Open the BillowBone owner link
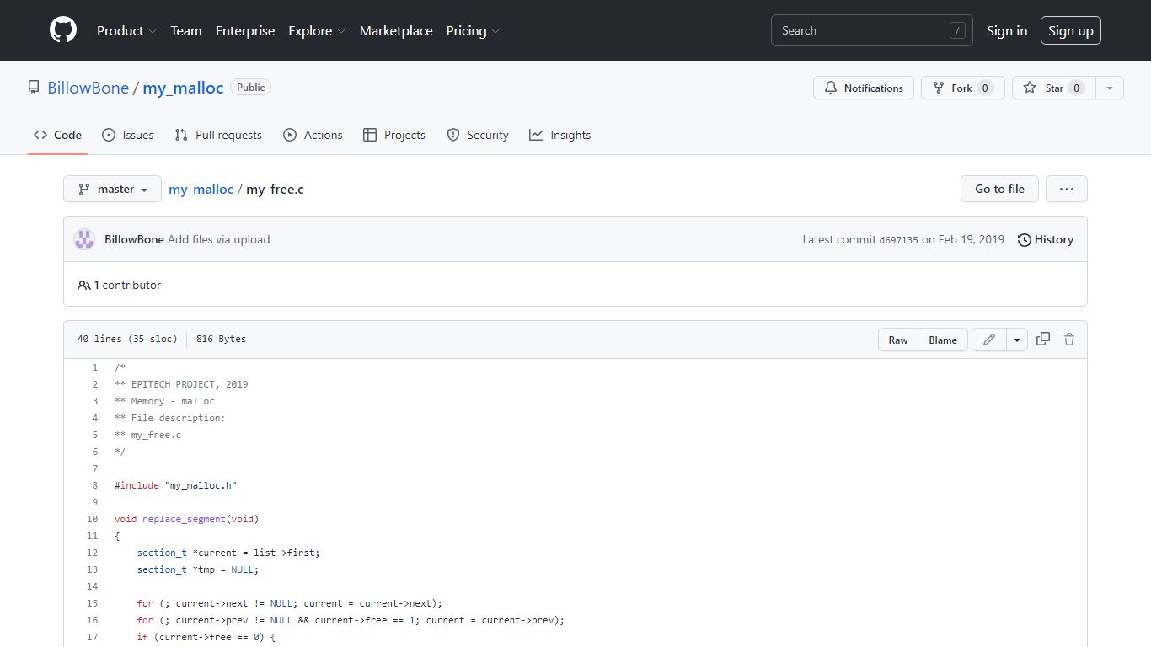This screenshot has height=647, width=1151. pyautogui.click(x=88, y=88)
